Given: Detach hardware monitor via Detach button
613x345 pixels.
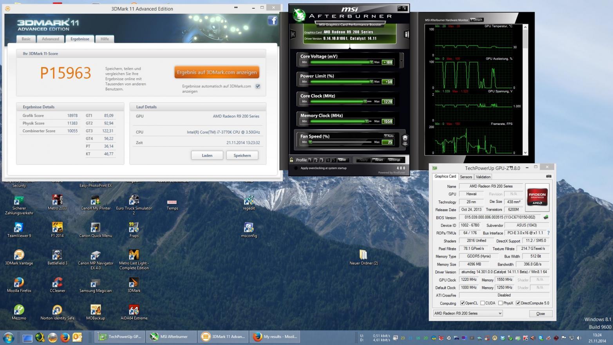Looking at the screenshot, I should pyautogui.click(x=477, y=20).
